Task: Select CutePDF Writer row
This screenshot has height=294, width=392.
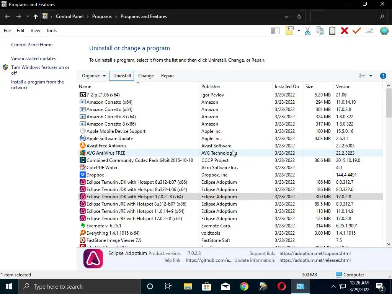Action: pyautogui.click(x=230, y=168)
